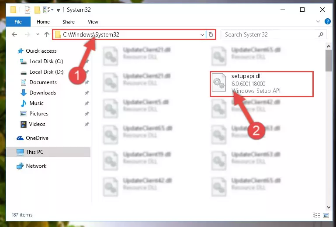Click the Network icon in the sidebar
This screenshot has height=227, width=336.
point(20,166)
